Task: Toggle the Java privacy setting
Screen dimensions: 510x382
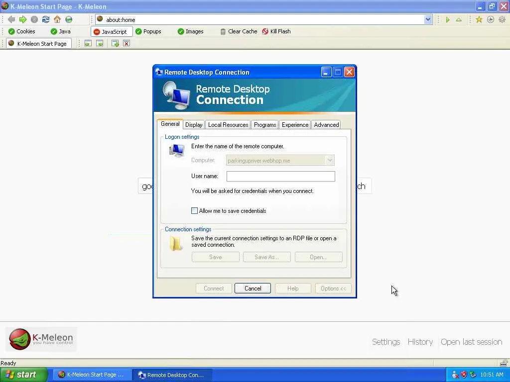Action: tap(61, 31)
